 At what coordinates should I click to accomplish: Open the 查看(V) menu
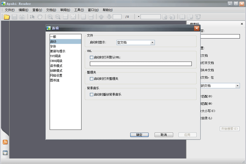37,10
